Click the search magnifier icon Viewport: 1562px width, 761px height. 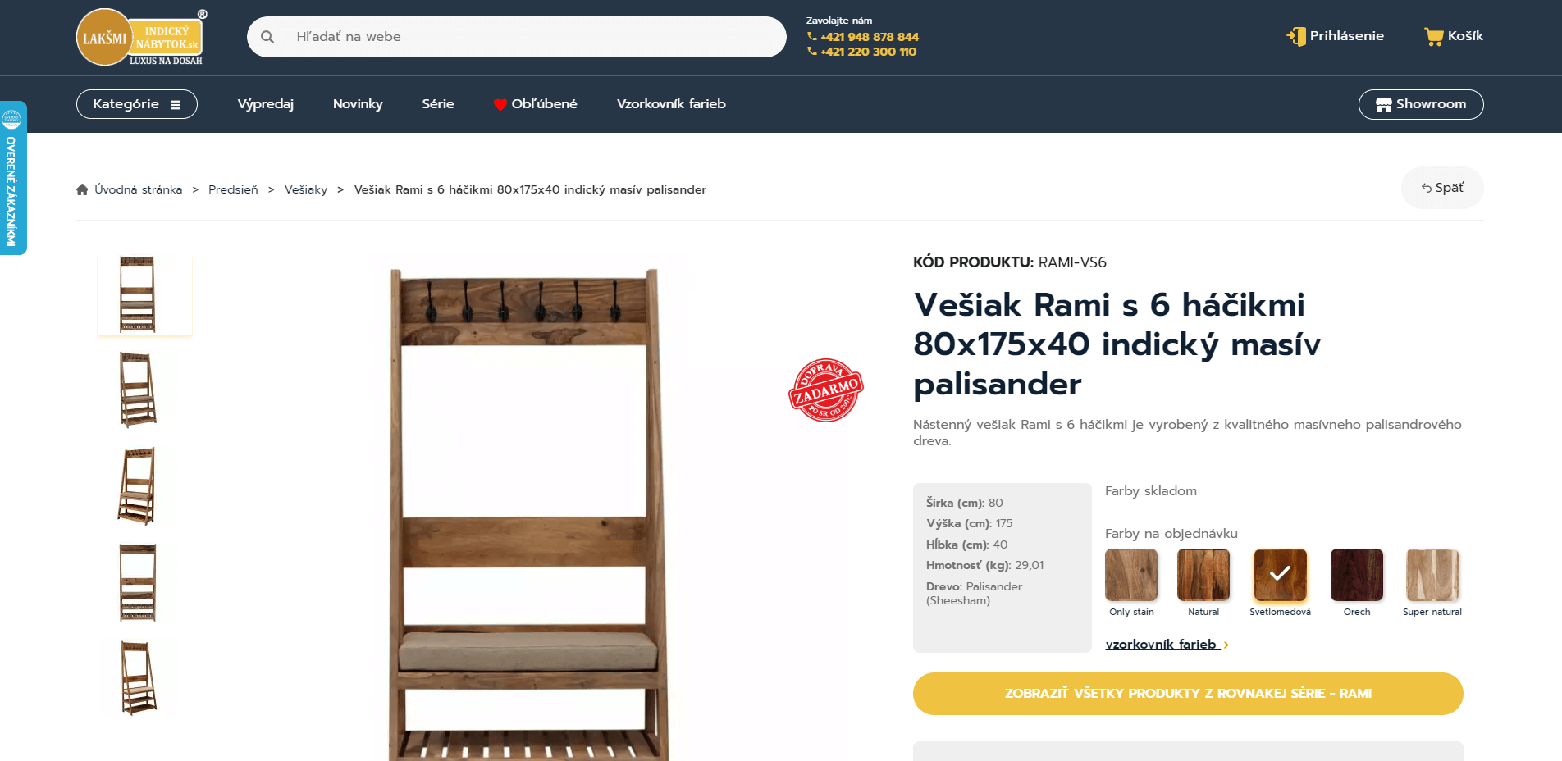[x=267, y=37]
